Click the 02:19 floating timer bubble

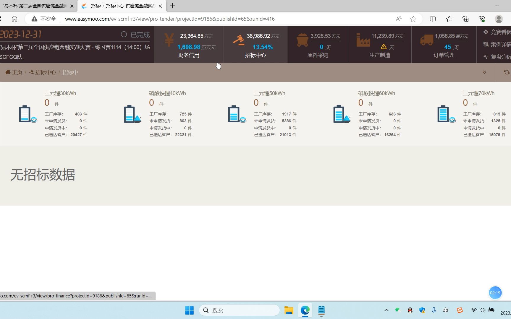pos(495,293)
